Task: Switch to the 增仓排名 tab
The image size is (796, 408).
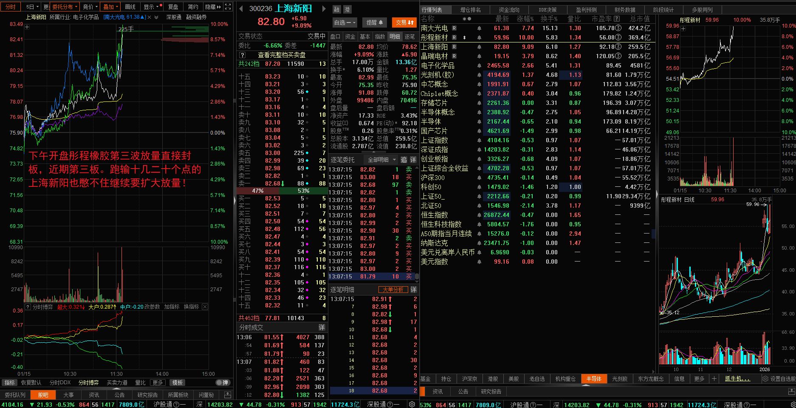Action: [471, 10]
